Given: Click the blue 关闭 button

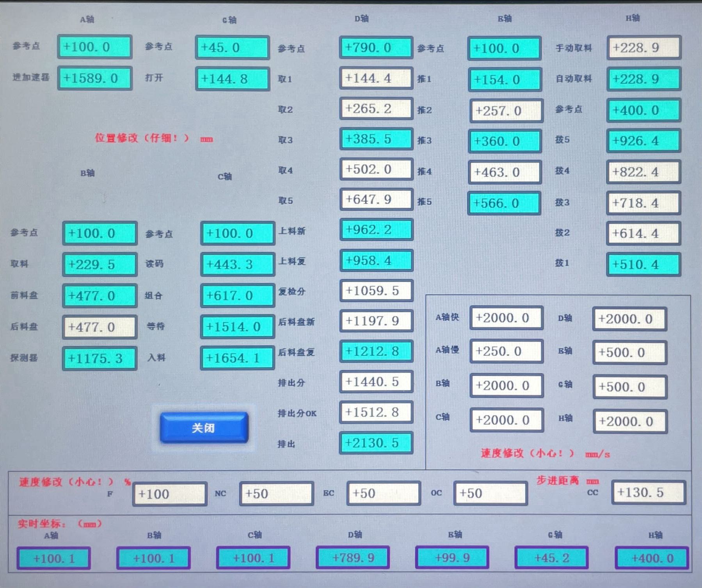Looking at the screenshot, I should (204, 428).
